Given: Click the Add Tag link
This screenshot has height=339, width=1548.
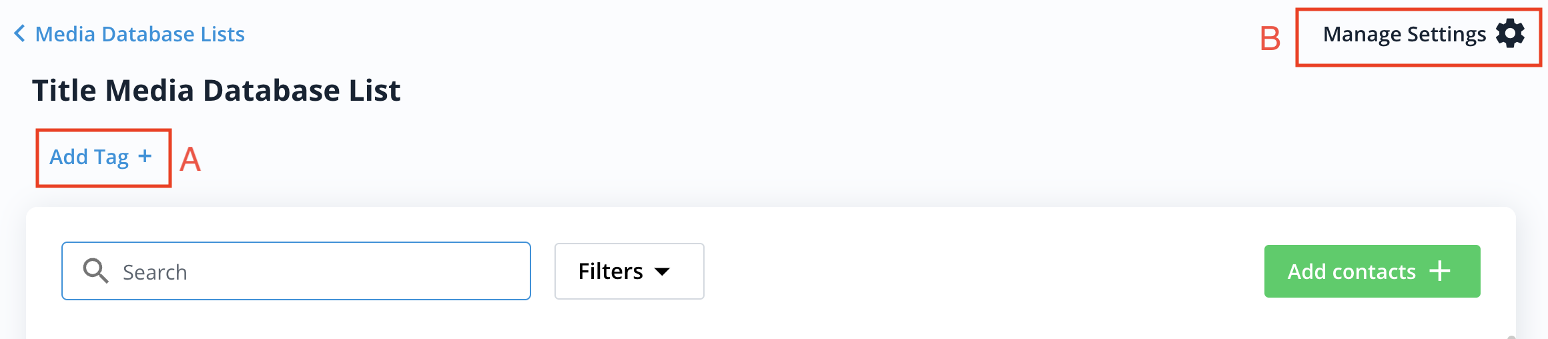Looking at the screenshot, I should 101,157.
